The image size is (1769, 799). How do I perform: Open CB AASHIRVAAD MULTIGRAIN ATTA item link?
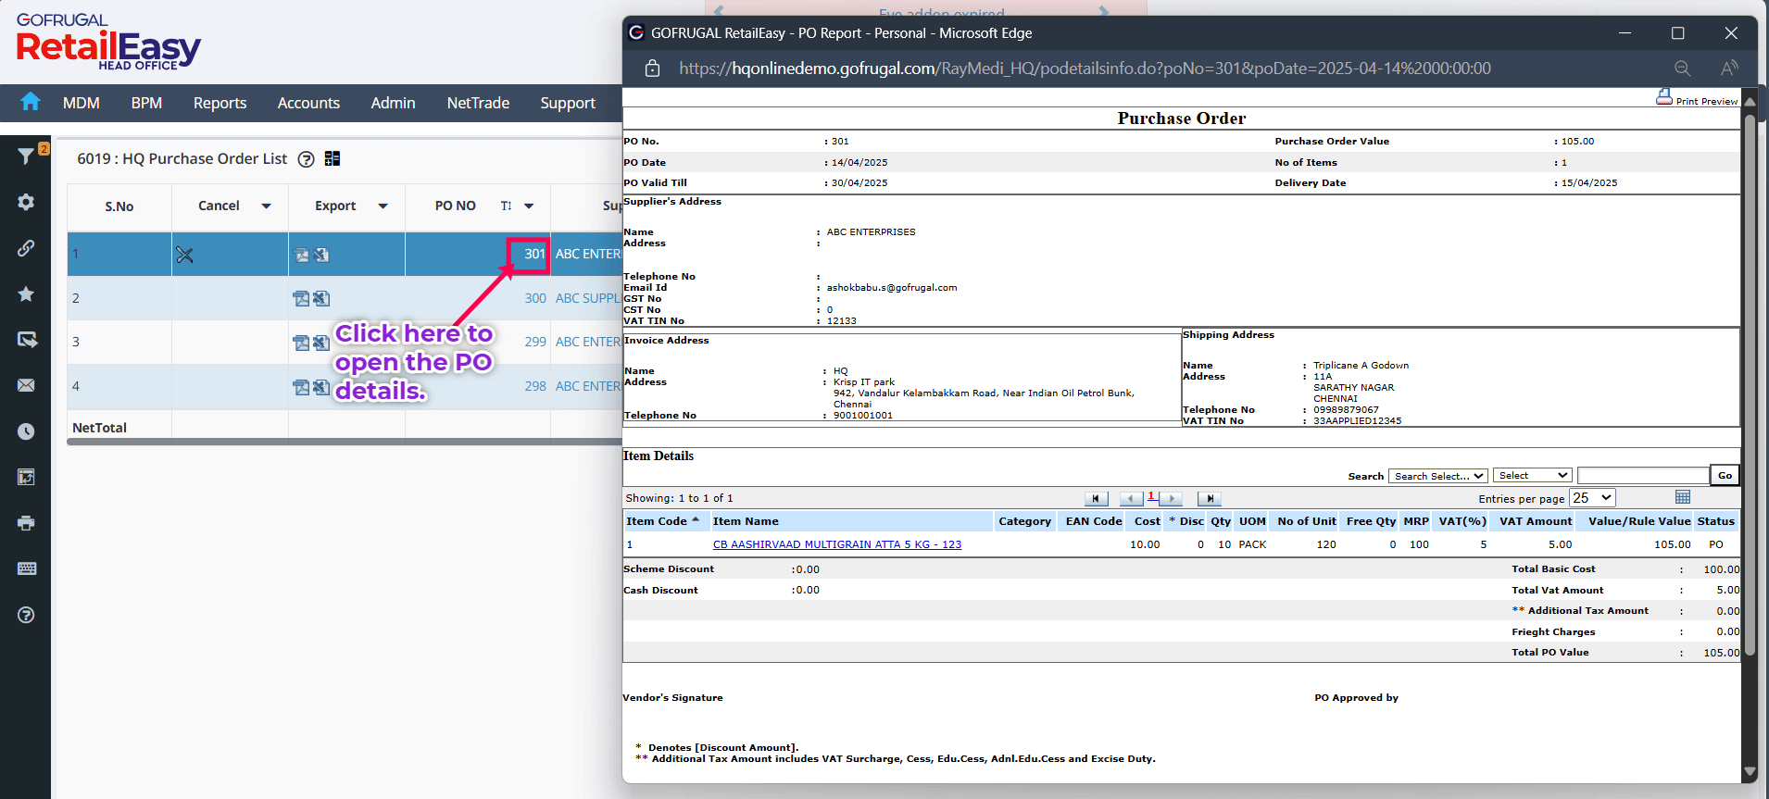836,544
